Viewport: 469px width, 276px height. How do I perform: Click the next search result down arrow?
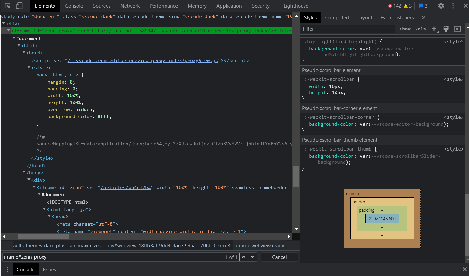pos(252,257)
